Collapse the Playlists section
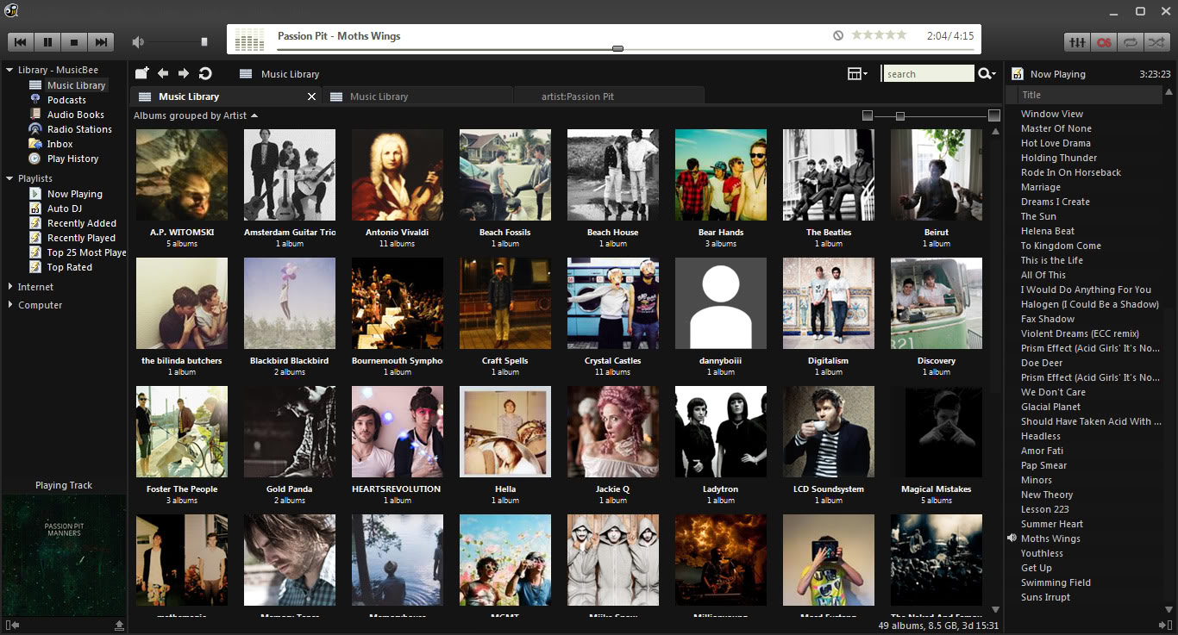This screenshot has height=635, width=1178. coord(9,178)
